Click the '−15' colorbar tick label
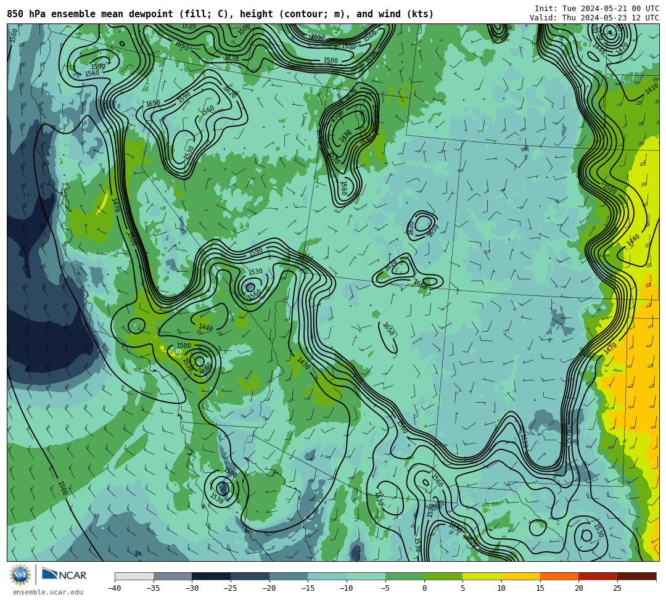This screenshot has height=600, width=666. point(308,588)
